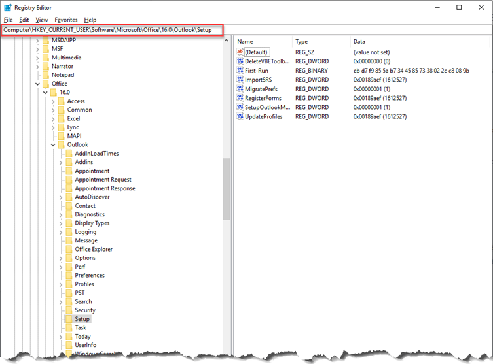This screenshot has height=364, width=493.
Task: Click the Setup folder icon
Action: click(69, 319)
